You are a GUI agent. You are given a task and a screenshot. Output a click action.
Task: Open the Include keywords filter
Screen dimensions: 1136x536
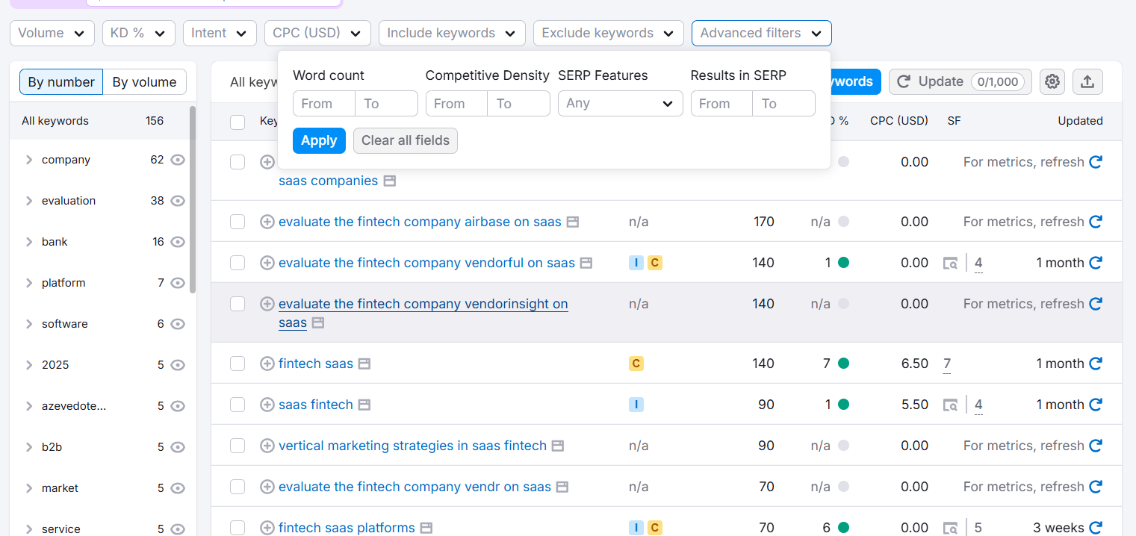tap(451, 33)
